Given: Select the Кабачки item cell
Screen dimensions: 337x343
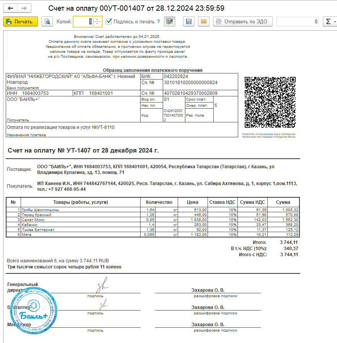Looking at the screenshot, I should pos(80,225).
